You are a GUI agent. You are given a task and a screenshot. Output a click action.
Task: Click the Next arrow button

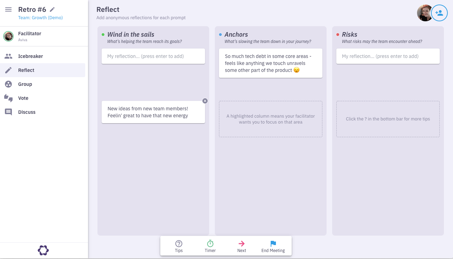[x=242, y=246]
